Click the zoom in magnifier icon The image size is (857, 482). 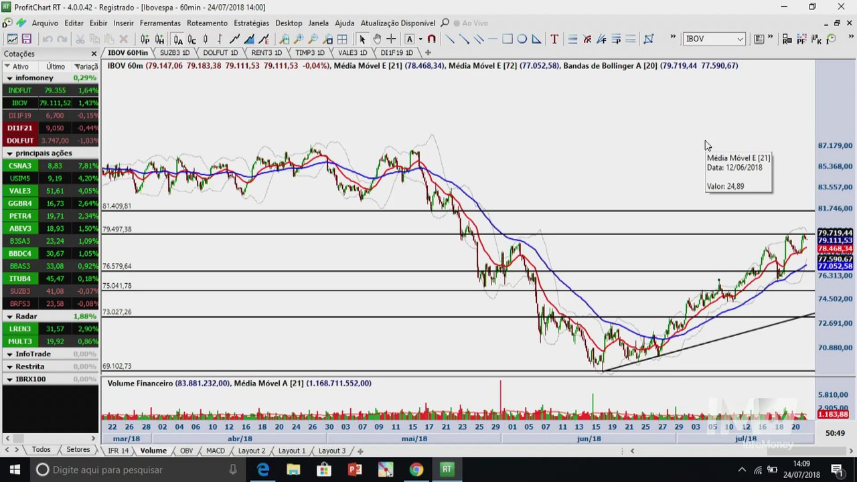click(x=299, y=39)
